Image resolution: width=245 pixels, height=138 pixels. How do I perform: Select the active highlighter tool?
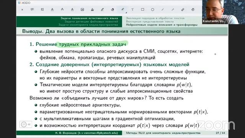pyautogui.click(x=122, y=9)
